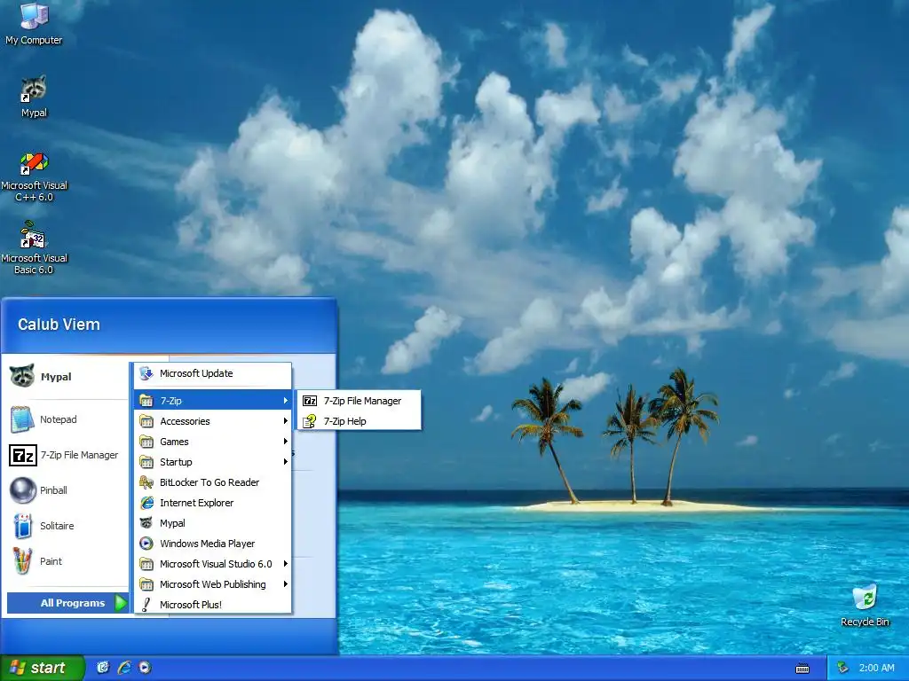Click Mypal icon in All Programs list
This screenshot has height=681, width=909.
146,523
